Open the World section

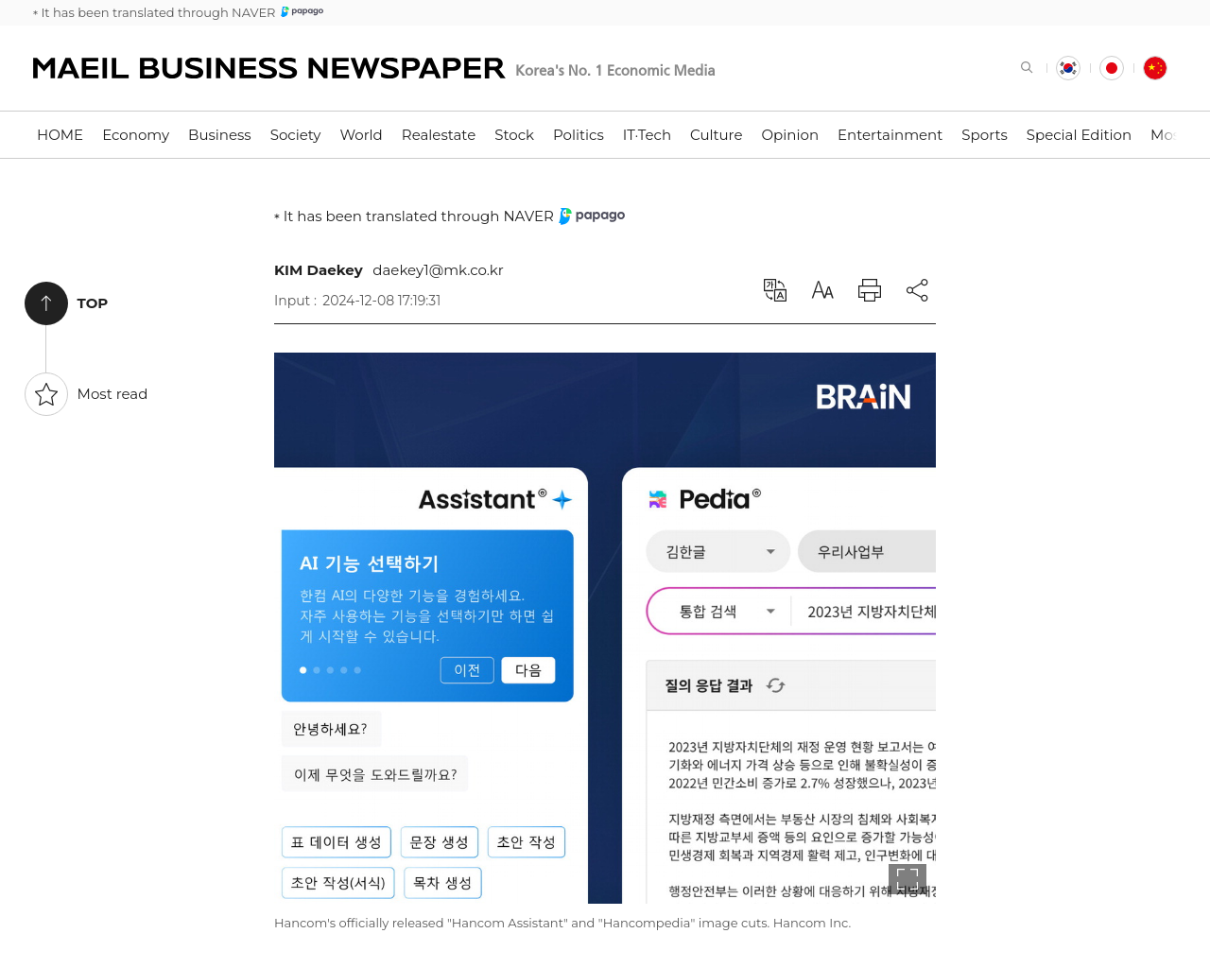click(361, 135)
